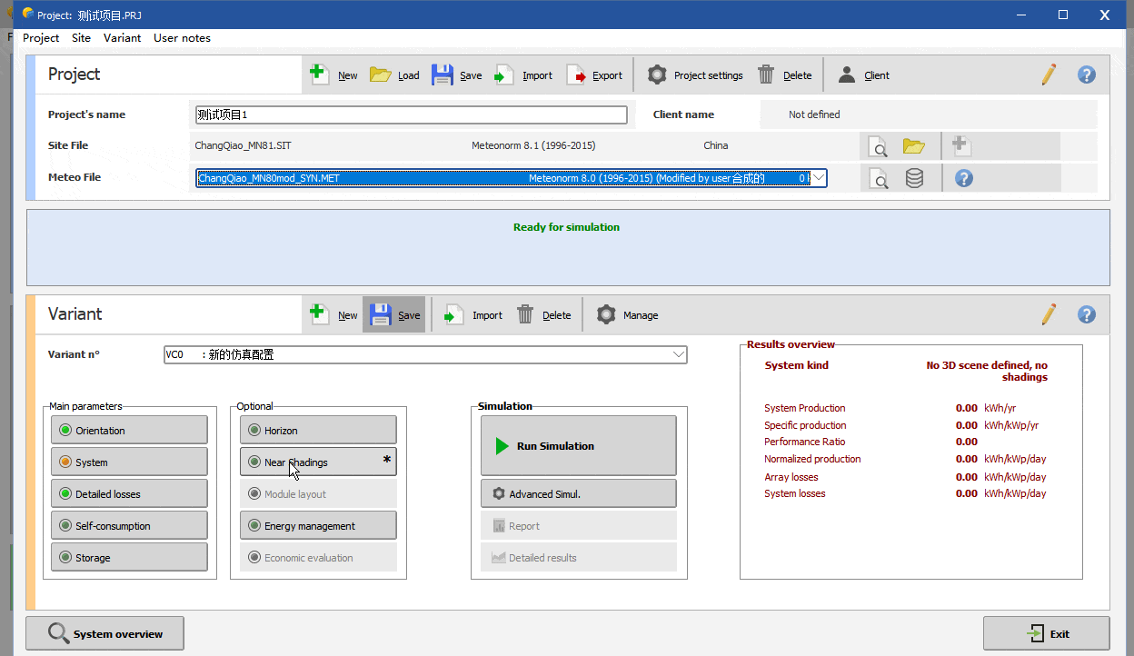Open Project panel help question mark

point(1087,75)
